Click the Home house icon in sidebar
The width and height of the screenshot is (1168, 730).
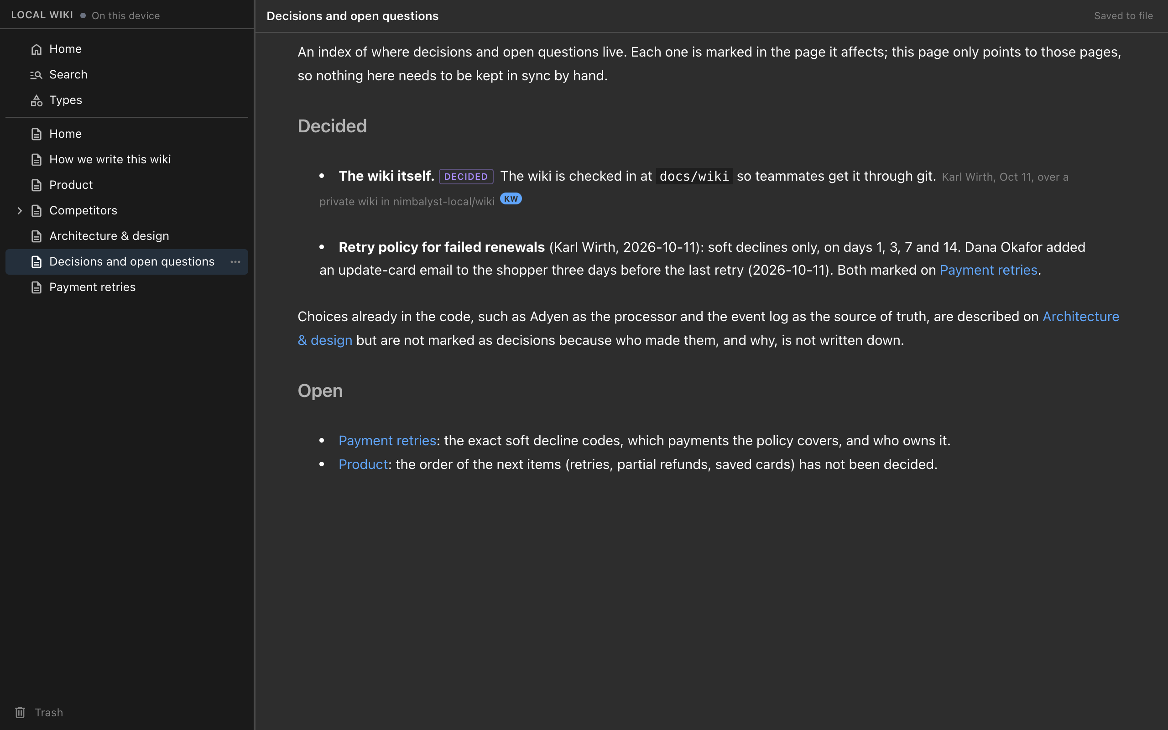tap(36, 49)
